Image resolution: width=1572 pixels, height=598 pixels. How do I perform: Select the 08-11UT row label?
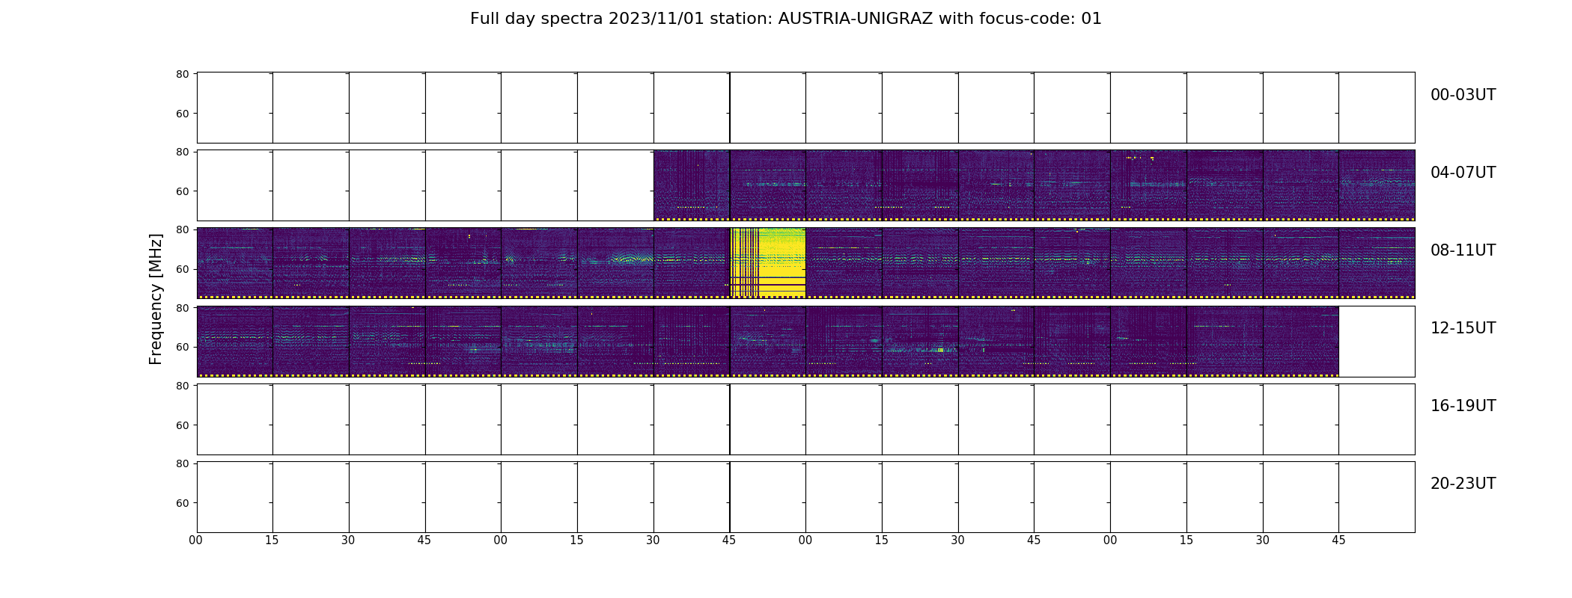click(x=1463, y=250)
